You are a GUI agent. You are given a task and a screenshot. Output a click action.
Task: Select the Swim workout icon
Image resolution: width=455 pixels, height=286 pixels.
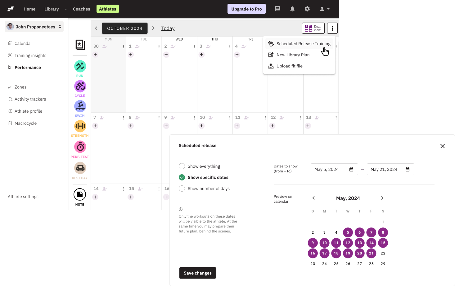80,106
